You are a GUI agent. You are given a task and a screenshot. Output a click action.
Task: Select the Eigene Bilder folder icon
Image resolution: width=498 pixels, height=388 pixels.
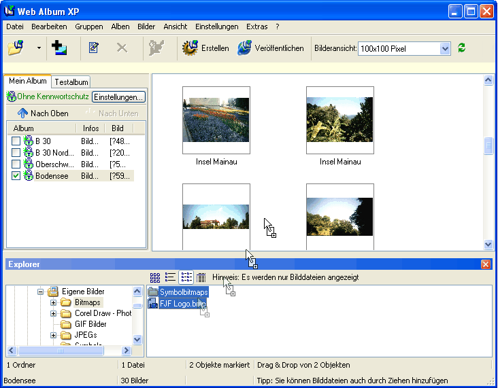click(x=52, y=292)
